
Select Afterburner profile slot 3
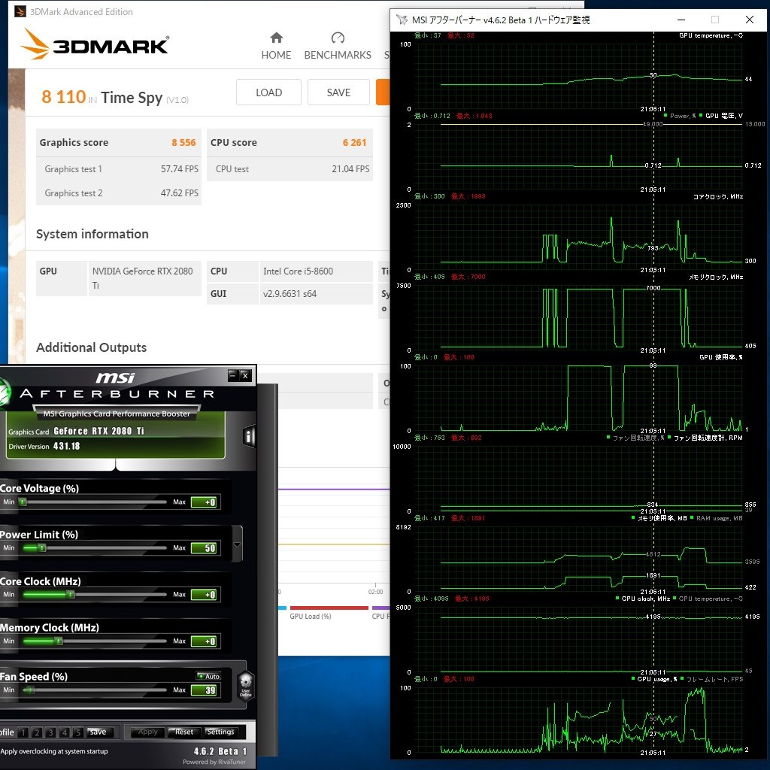50,732
